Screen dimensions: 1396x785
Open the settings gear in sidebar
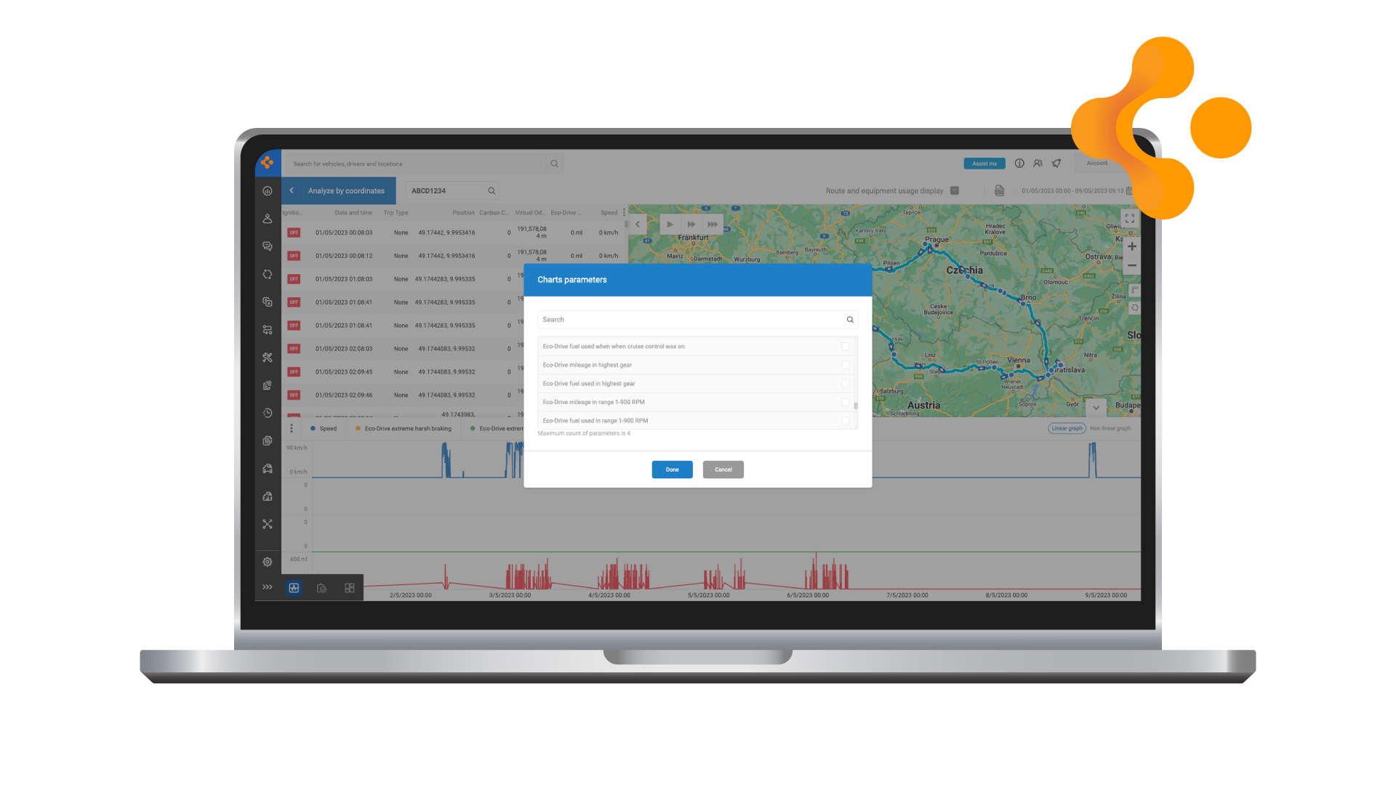[x=267, y=562]
